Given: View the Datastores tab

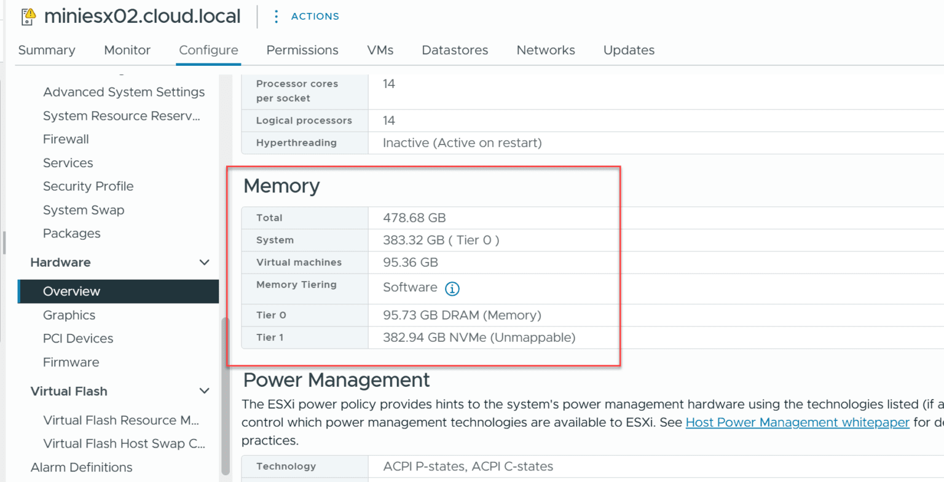Looking at the screenshot, I should [455, 50].
